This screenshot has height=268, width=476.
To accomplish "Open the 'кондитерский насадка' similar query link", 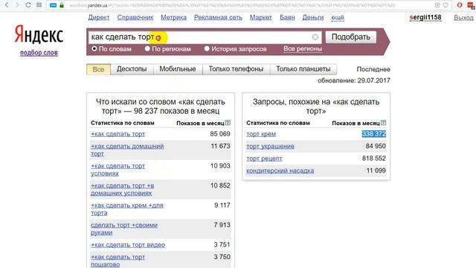I will 280,170.
